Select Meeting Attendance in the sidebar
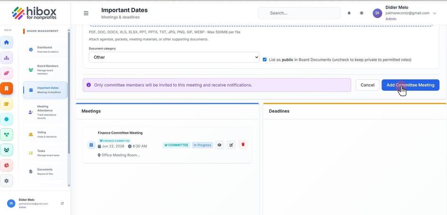This screenshot has width=447, height=215. 45,112
